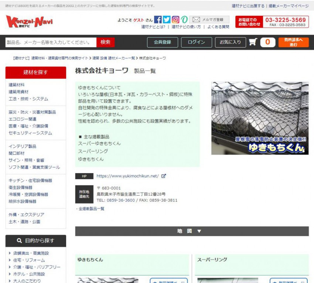Open スーパーリング product card title
Image resolution: width=314 pixels, height=283 pixels.
pyautogui.click(x=212, y=260)
